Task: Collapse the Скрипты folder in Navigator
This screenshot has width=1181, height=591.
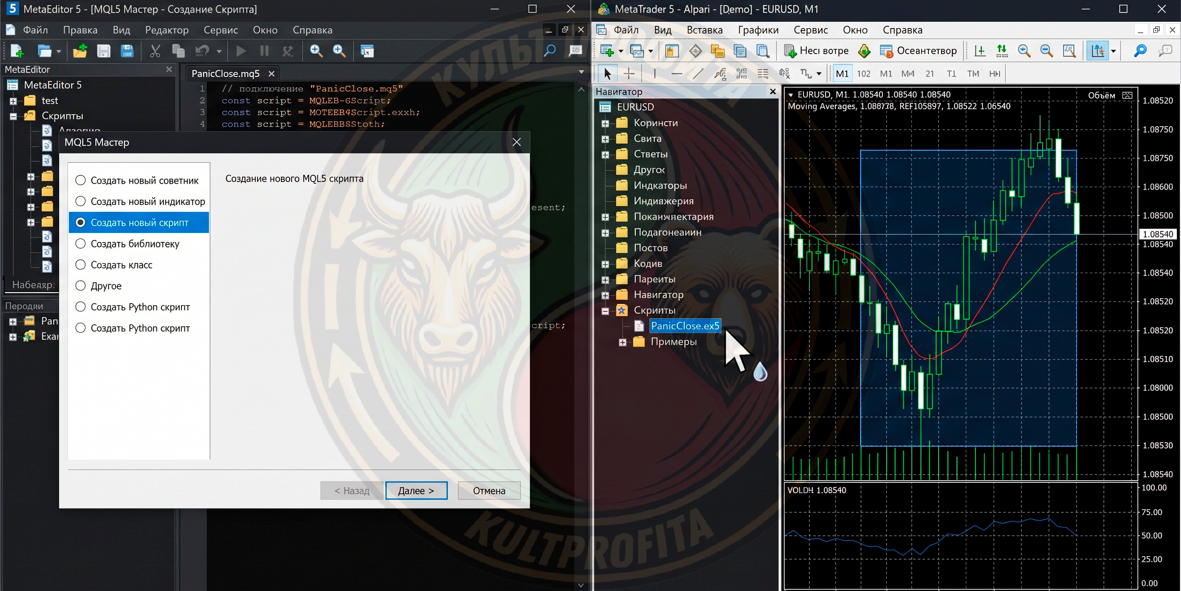Action: tap(605, 311)
